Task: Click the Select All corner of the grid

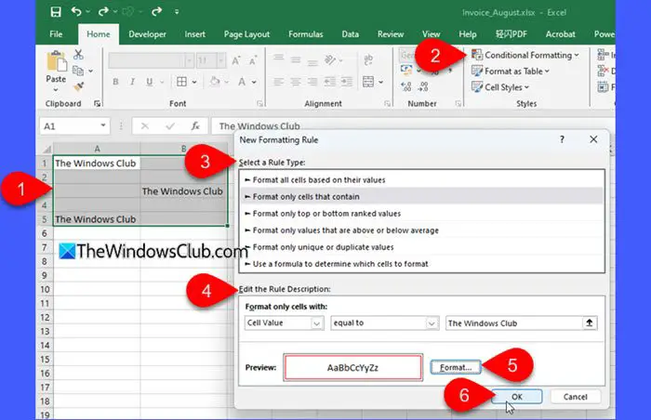Action: click(46, 149)
